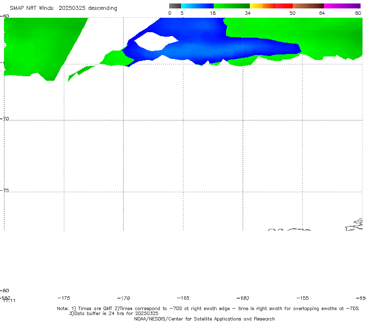The image size is (366, 322).
Task: Select the red segment of the color bar
Action: click(x=284, y=6)
